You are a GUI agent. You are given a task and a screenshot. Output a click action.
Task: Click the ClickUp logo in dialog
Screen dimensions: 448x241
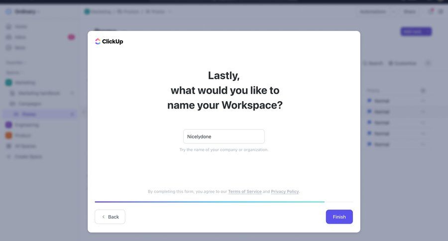pyautogui.click(x=109, y=41)
